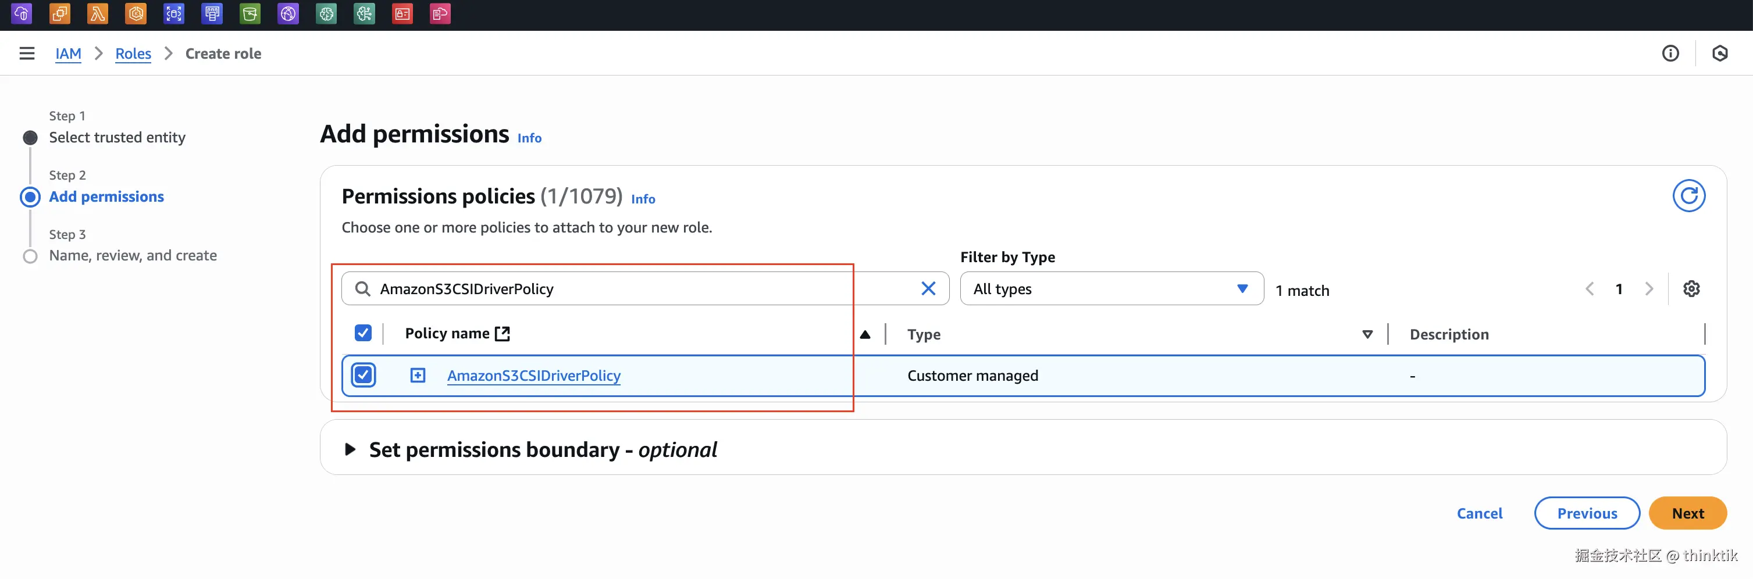Click into the policy search box
The image size is (1753, 579).
point(612,289)
